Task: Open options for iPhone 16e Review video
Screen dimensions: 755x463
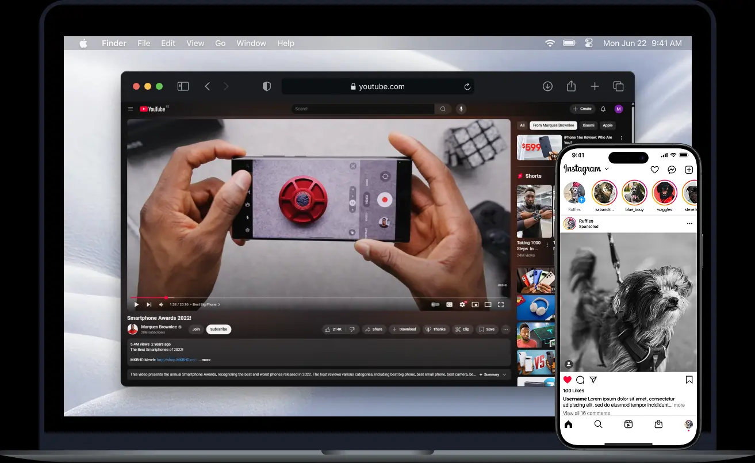Action: 622,139
